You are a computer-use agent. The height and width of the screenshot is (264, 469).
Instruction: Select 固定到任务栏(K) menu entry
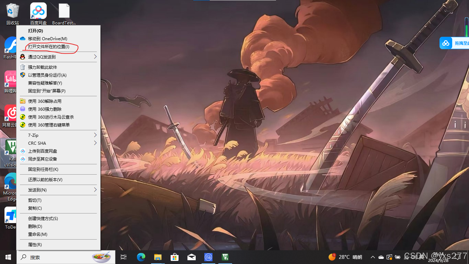[58, 169]
